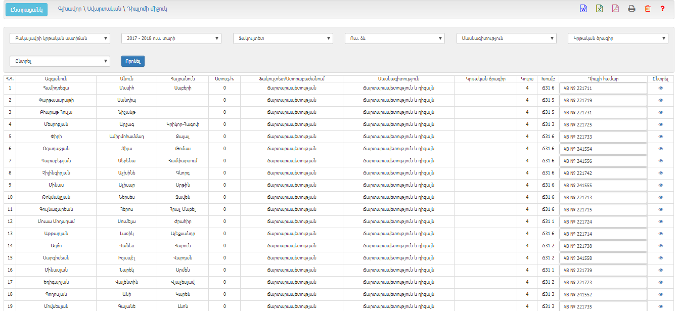Open the Մասնագիտություն dropdown
Image resolution: width=678 pixels, height=311 pixels.
506,38
